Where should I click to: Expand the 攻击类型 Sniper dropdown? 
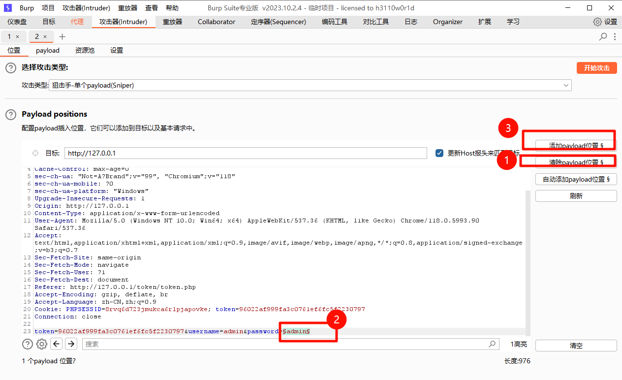click(x=310, y=85)
